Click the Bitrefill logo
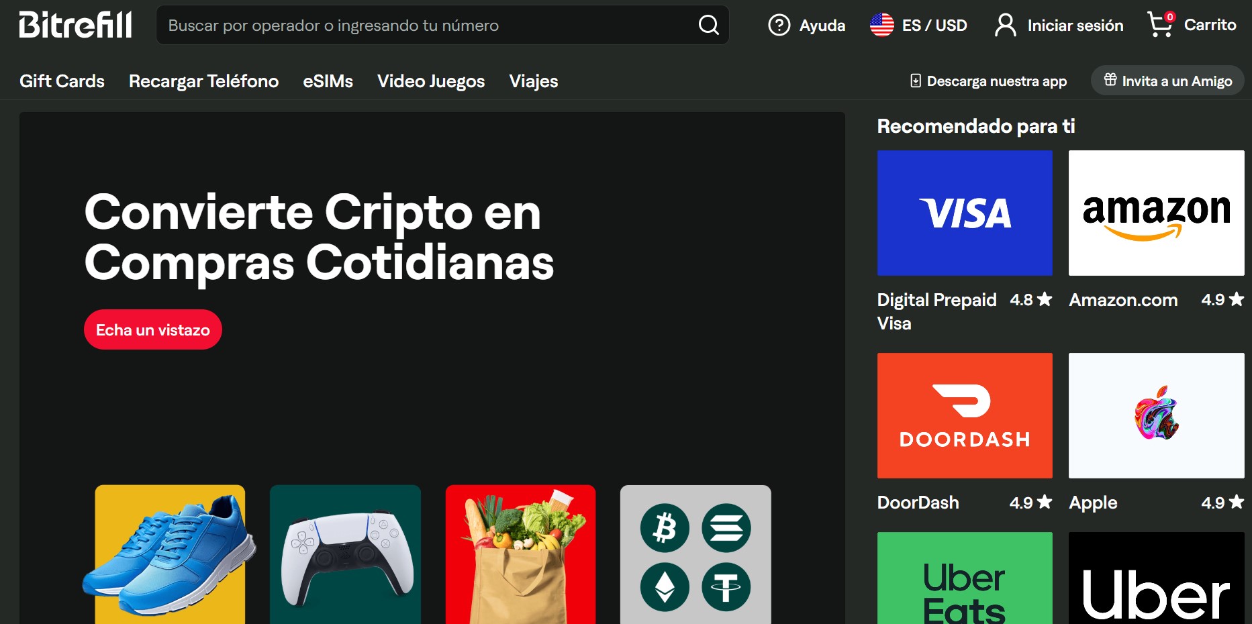This screenshot has width=1252, height=624. pos(75,25)
